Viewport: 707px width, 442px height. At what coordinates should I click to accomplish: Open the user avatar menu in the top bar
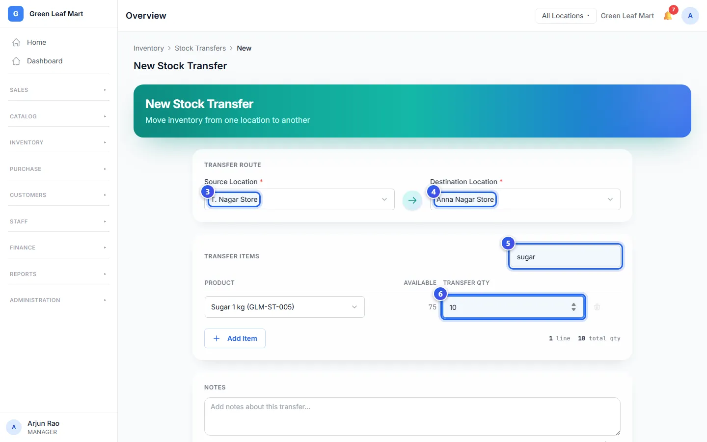690,16
